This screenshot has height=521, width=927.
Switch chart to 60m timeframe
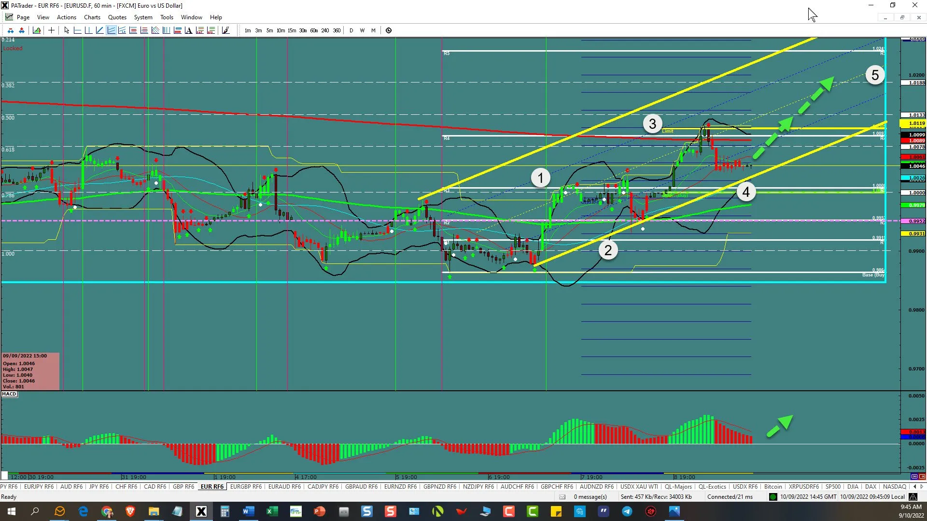tap(314, 30)
